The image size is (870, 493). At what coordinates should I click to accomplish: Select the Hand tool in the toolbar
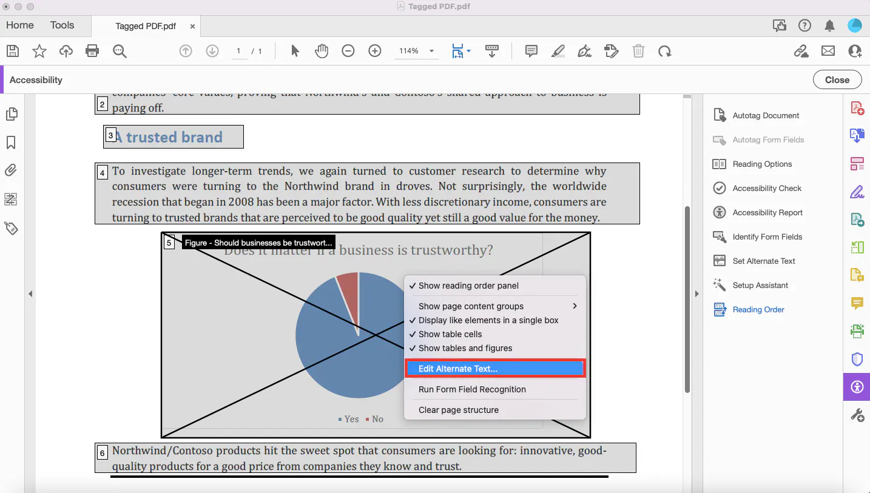click(322, 51)
